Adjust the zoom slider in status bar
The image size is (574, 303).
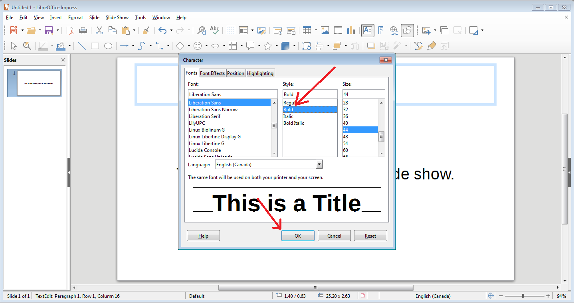click(523, 296)
